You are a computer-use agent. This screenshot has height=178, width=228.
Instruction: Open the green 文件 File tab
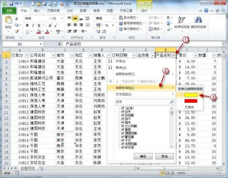9,10
